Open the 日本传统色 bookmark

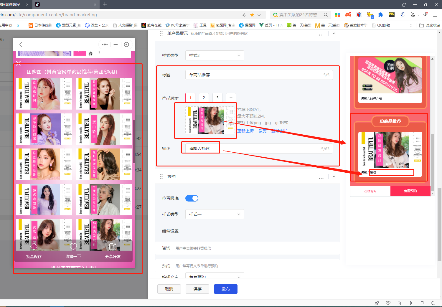(40, 25)
